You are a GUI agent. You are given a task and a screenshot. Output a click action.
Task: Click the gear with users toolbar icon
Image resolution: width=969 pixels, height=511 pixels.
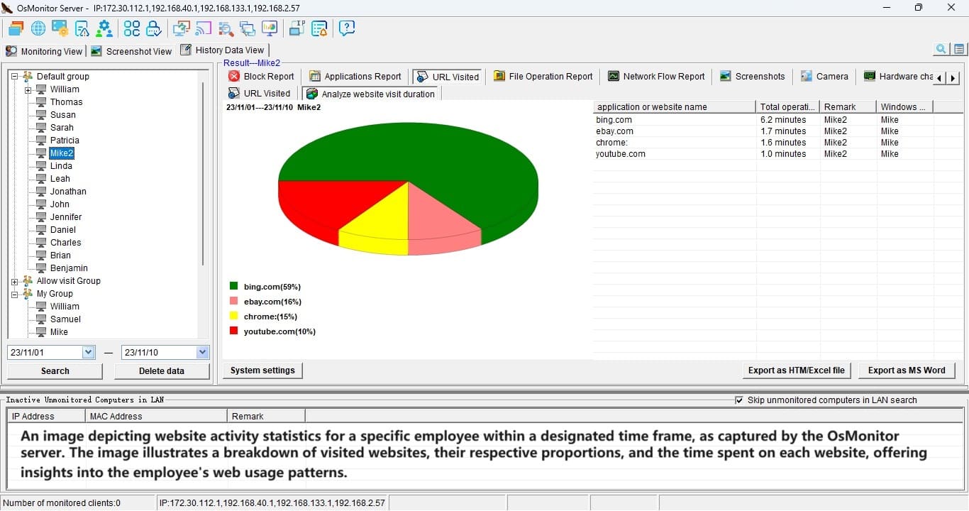coord(104,28)
